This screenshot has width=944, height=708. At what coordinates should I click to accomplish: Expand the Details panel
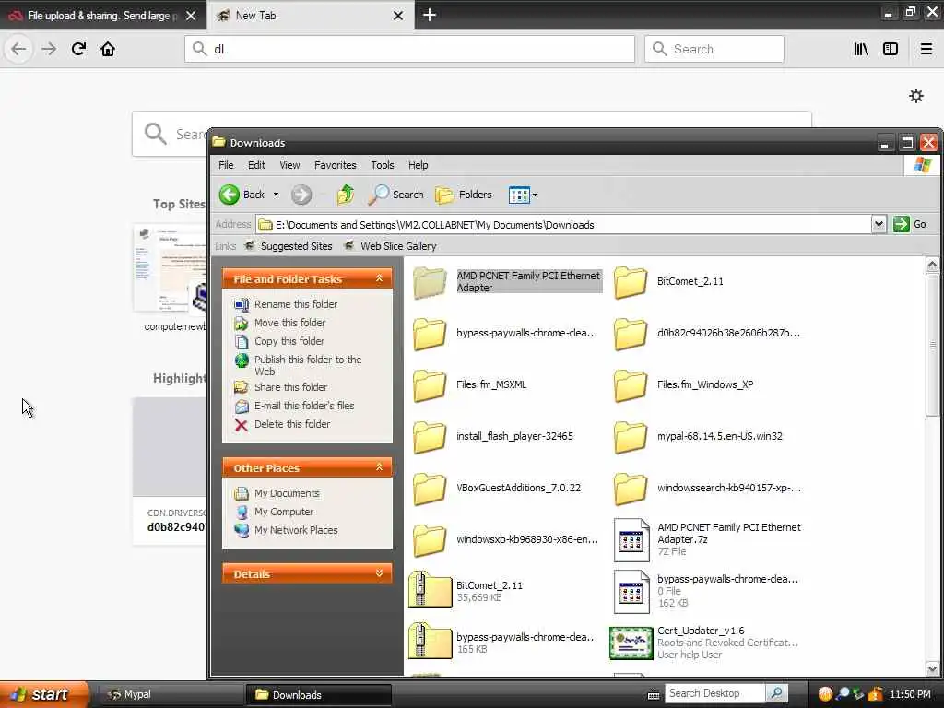379,573
